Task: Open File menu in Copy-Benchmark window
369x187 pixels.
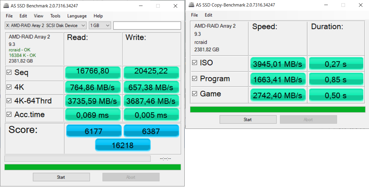Action: point(194,15)
